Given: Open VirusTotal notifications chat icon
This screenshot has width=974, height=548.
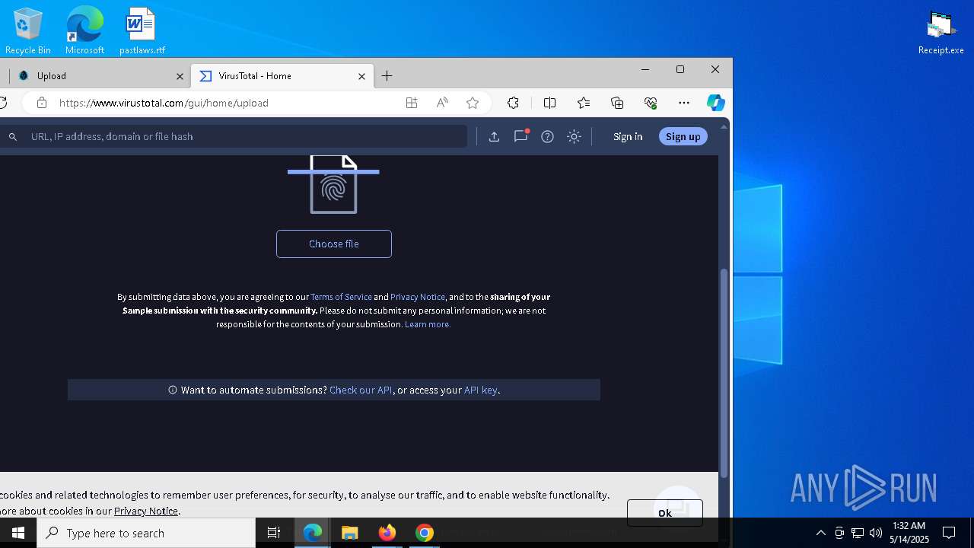Looking at the screenshot, I should tap(521, 136).
